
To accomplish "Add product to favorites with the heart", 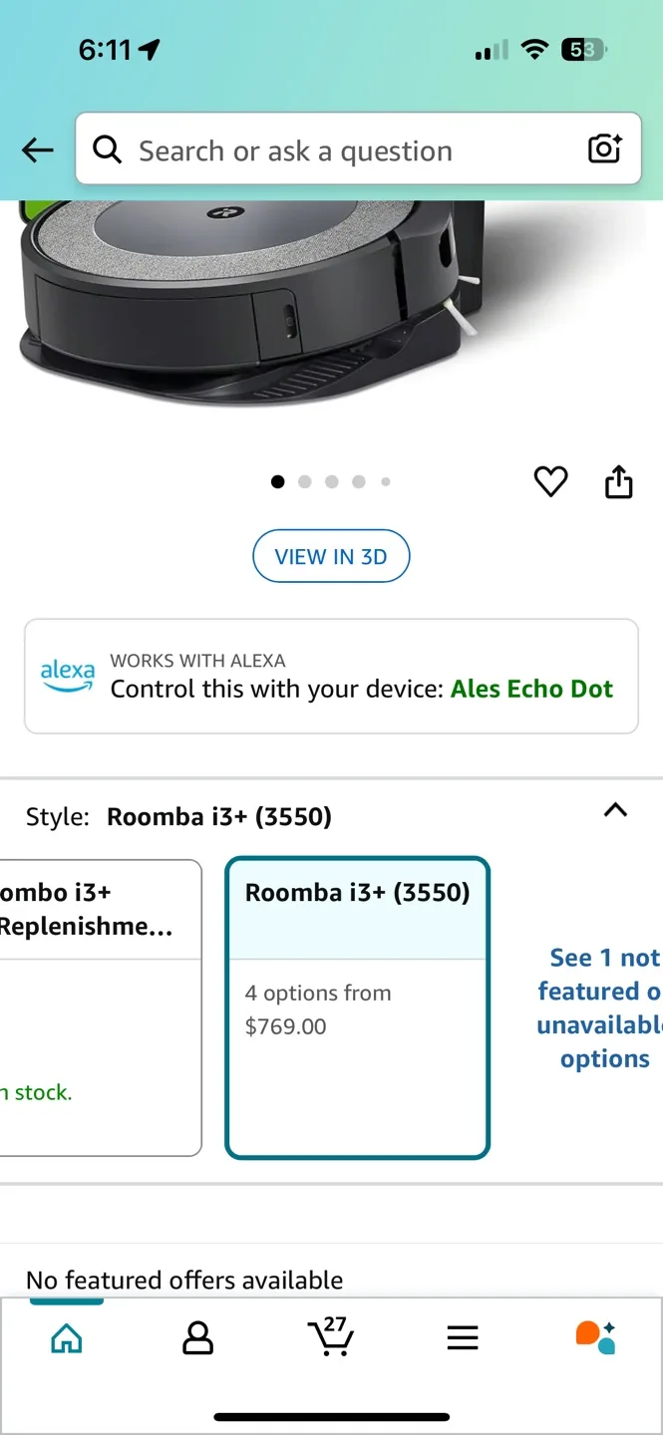I will [x=550, y=481].
